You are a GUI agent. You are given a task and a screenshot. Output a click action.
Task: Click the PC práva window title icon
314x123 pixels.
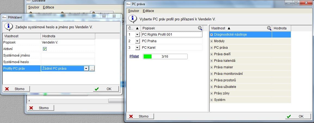pyautogui.click(x=128, y=4)
